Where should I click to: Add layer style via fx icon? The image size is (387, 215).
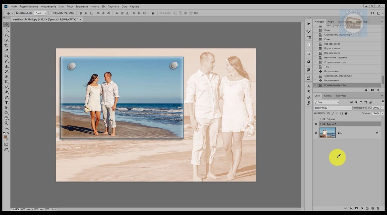coord(351,208)
